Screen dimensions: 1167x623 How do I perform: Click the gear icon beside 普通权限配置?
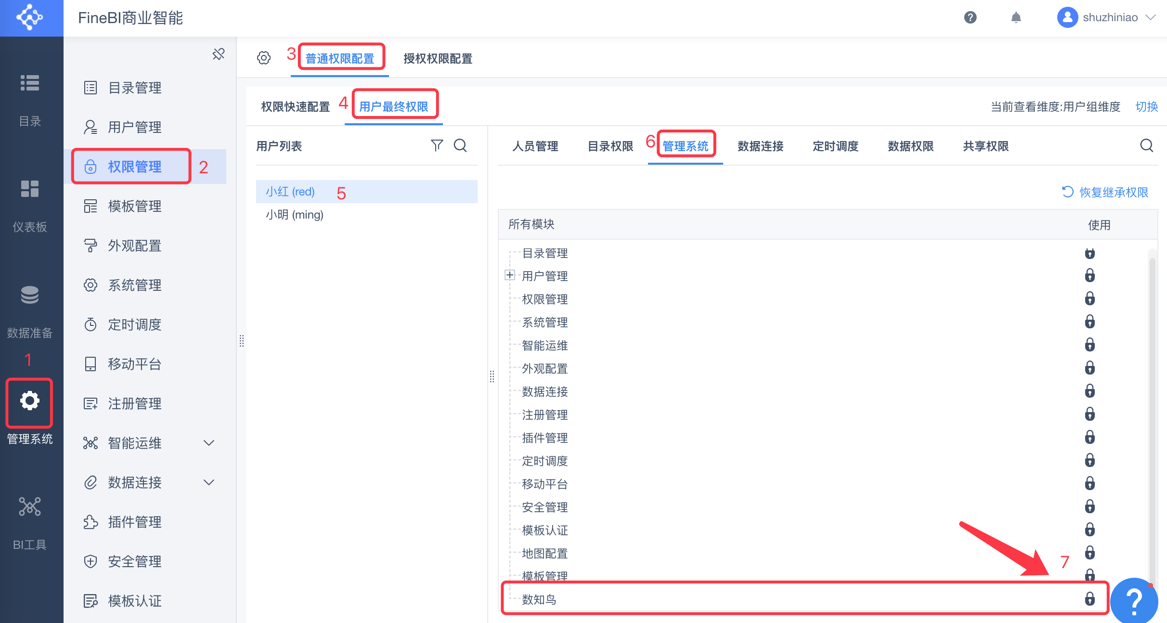tap(264, 58)
